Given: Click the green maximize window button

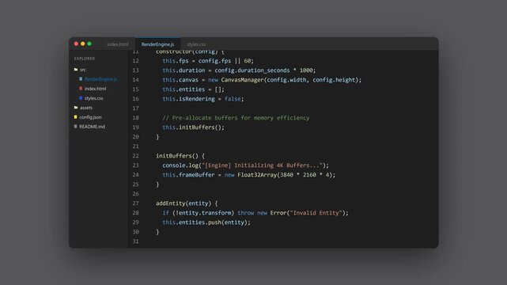Looking at the screenshot, I should click(x=89, y=44).
